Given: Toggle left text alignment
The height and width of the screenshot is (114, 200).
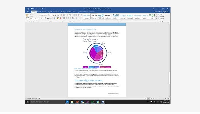Looking at the screenshot, I should (64, 18).
